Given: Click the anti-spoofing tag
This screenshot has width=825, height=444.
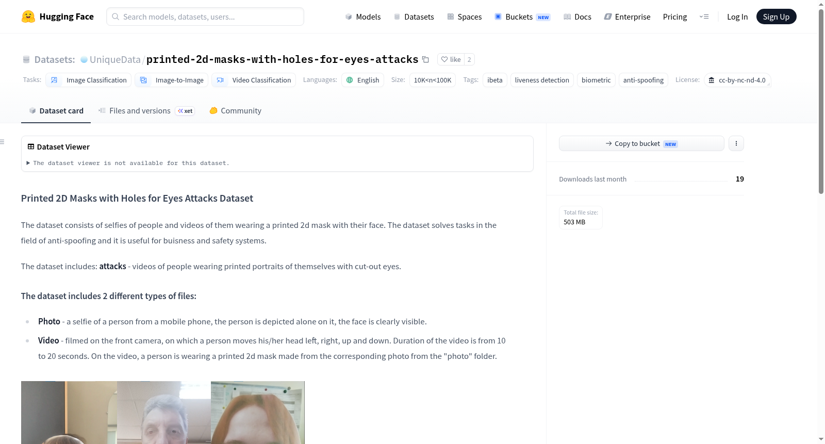Looking at the screenshot, I should click(x=643, y=80).
